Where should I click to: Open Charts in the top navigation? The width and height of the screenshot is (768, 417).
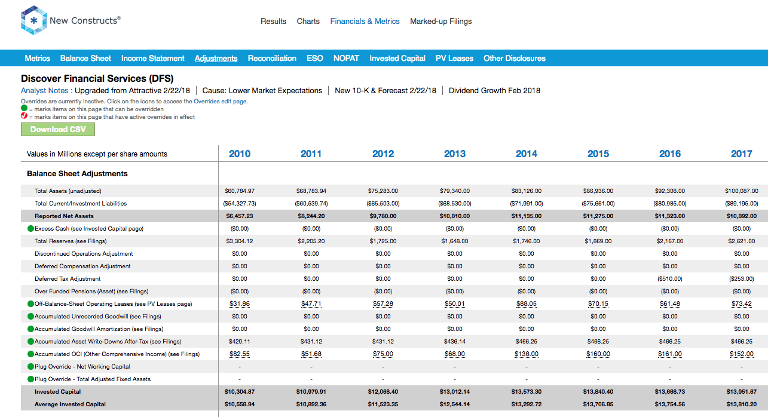click(308, 21)
